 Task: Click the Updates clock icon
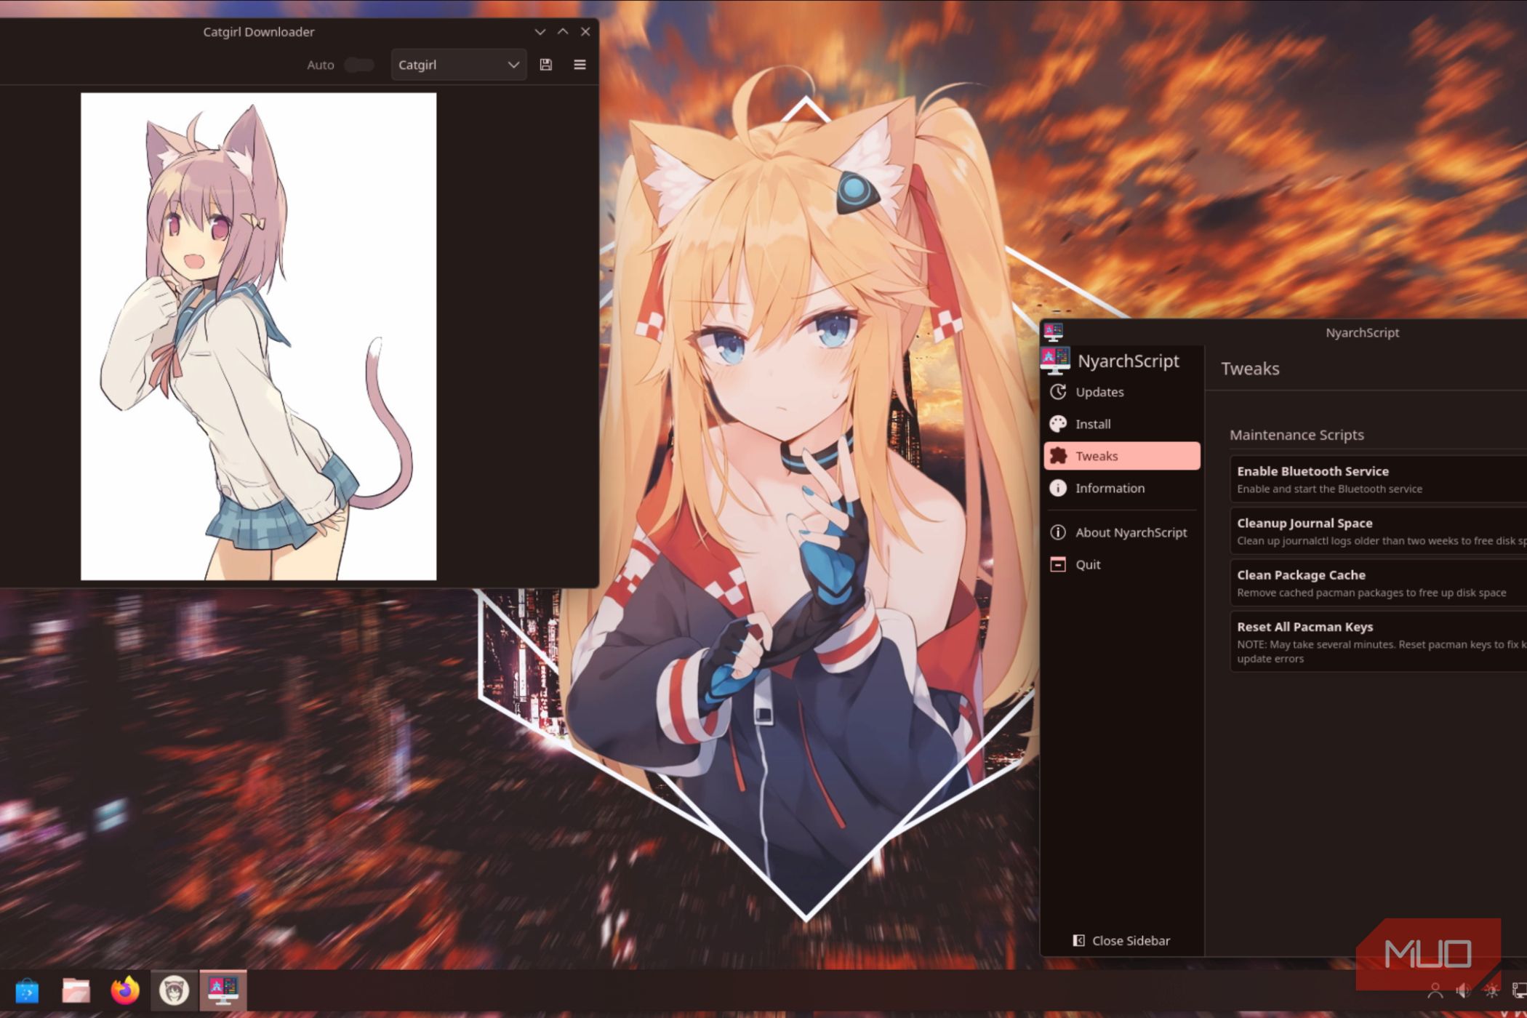(x=1058, y=392)
